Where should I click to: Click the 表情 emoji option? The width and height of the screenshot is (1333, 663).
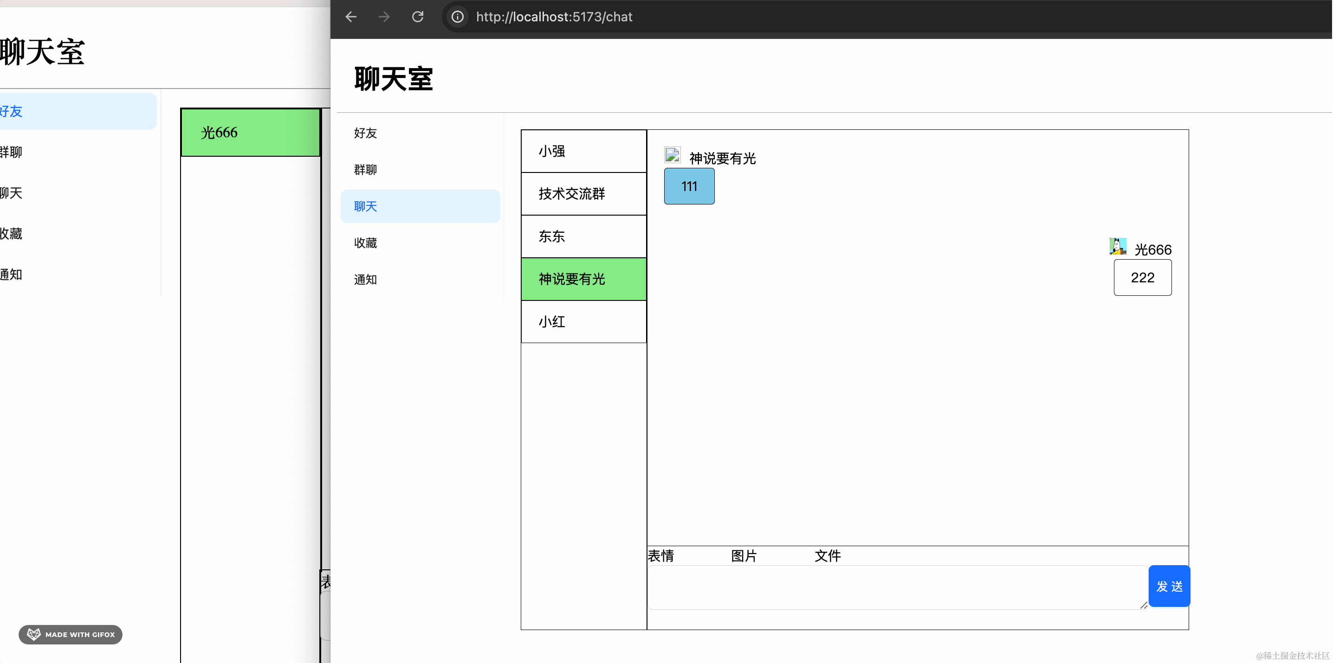(661, 556)
